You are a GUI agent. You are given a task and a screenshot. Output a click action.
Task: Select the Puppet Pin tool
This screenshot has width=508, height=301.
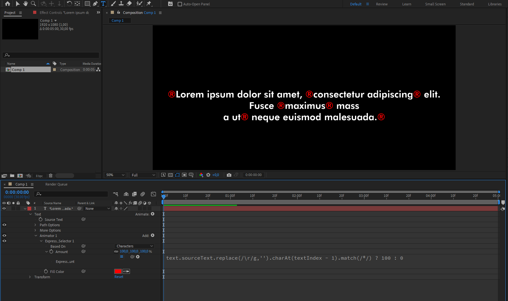click(x=148, y=4)
